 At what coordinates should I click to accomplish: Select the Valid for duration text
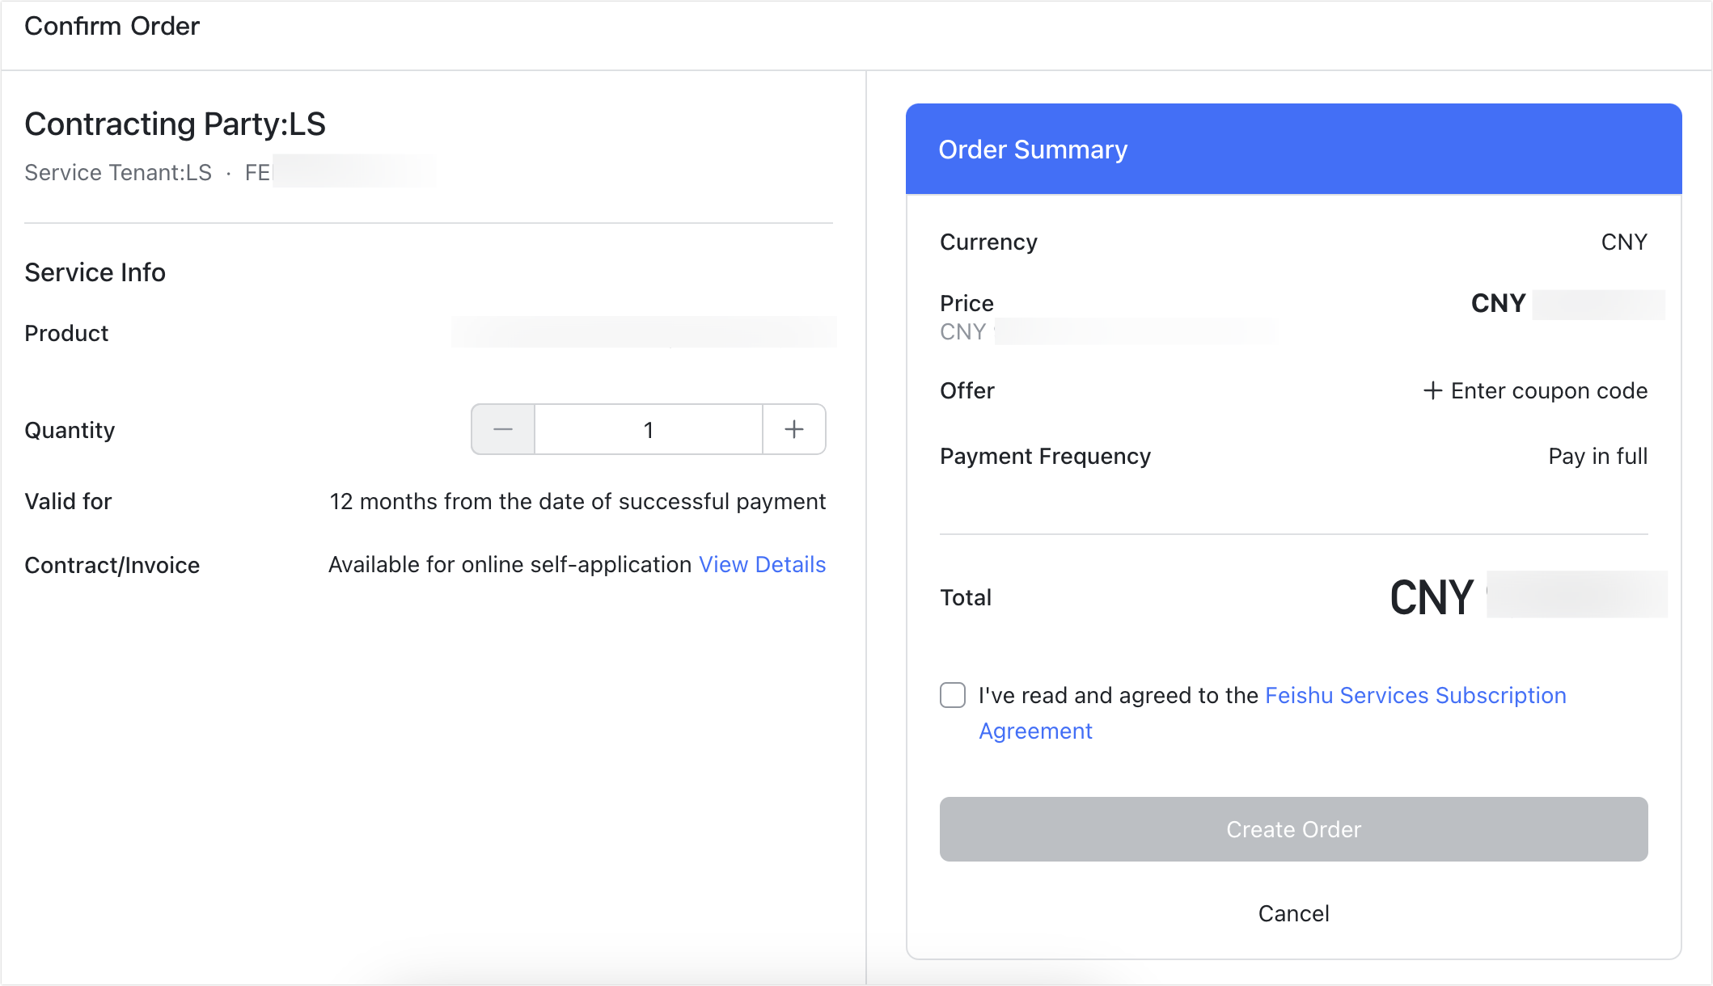pyautogui.click(x=577, y=501)
